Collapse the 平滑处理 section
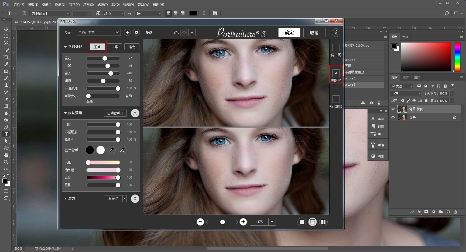466x252 pixels. [x=65, y=47]
